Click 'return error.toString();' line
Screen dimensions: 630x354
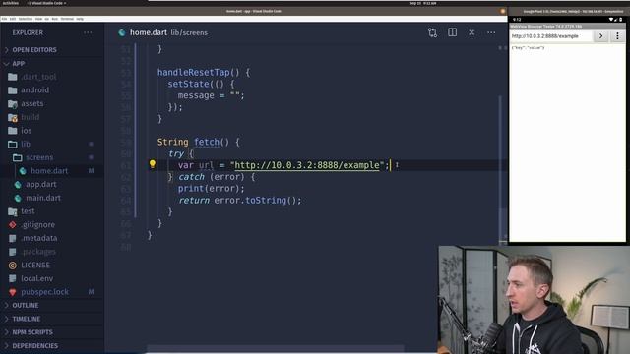pyautogui.click(x=240, y=200)
